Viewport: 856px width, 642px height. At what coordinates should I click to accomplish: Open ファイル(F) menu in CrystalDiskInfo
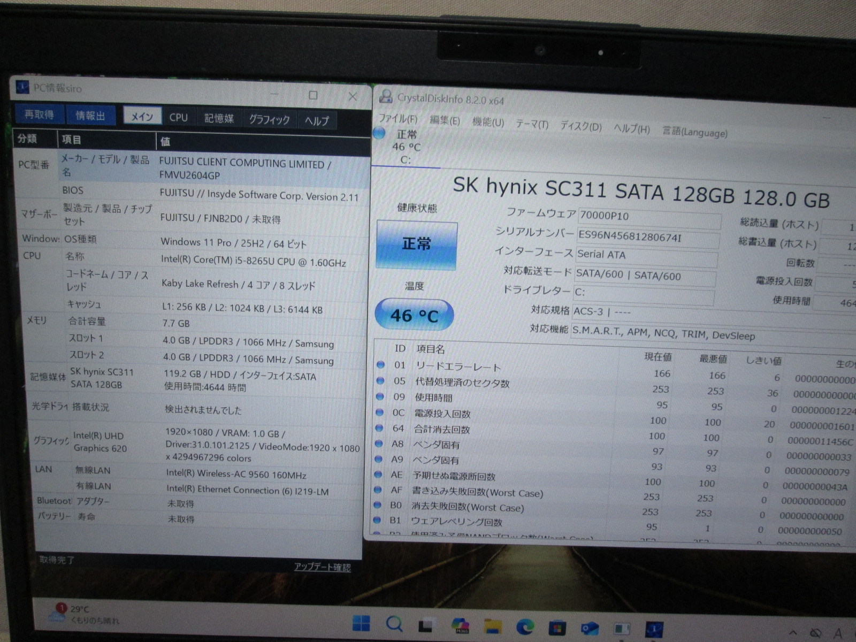[x=398, y=119]
